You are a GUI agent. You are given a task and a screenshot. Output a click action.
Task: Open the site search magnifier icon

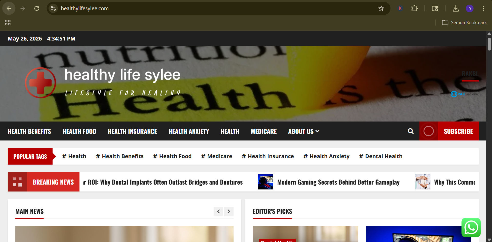click(410, 131)
